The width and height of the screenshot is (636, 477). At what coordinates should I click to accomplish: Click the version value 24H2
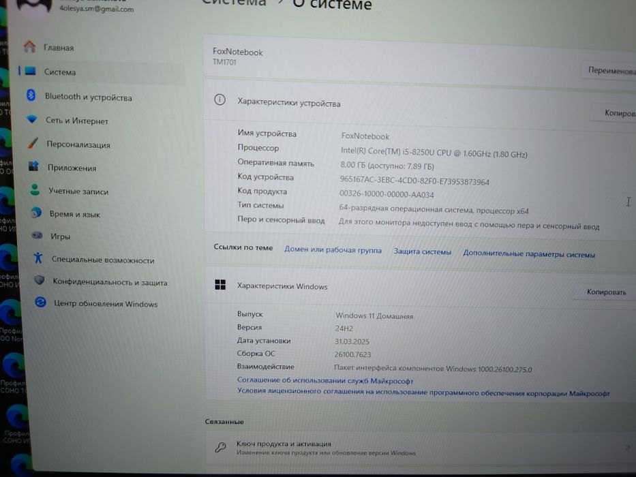(344, 328)
